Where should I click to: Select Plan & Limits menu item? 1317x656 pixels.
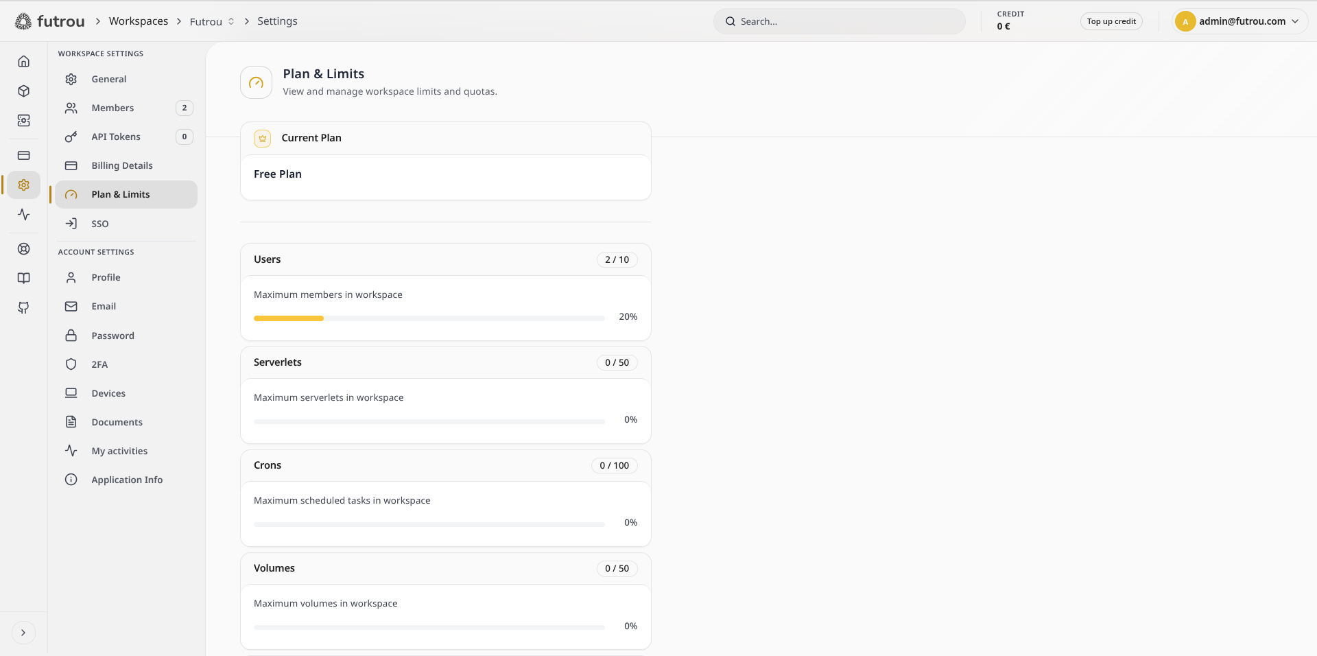coord(126,194)
